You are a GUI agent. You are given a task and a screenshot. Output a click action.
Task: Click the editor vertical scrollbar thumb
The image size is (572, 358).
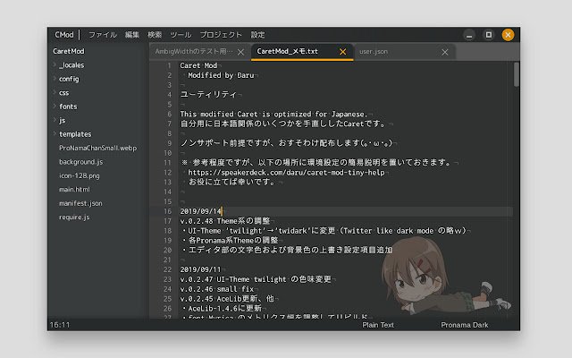pyautogui.click(x=517, y=74)
